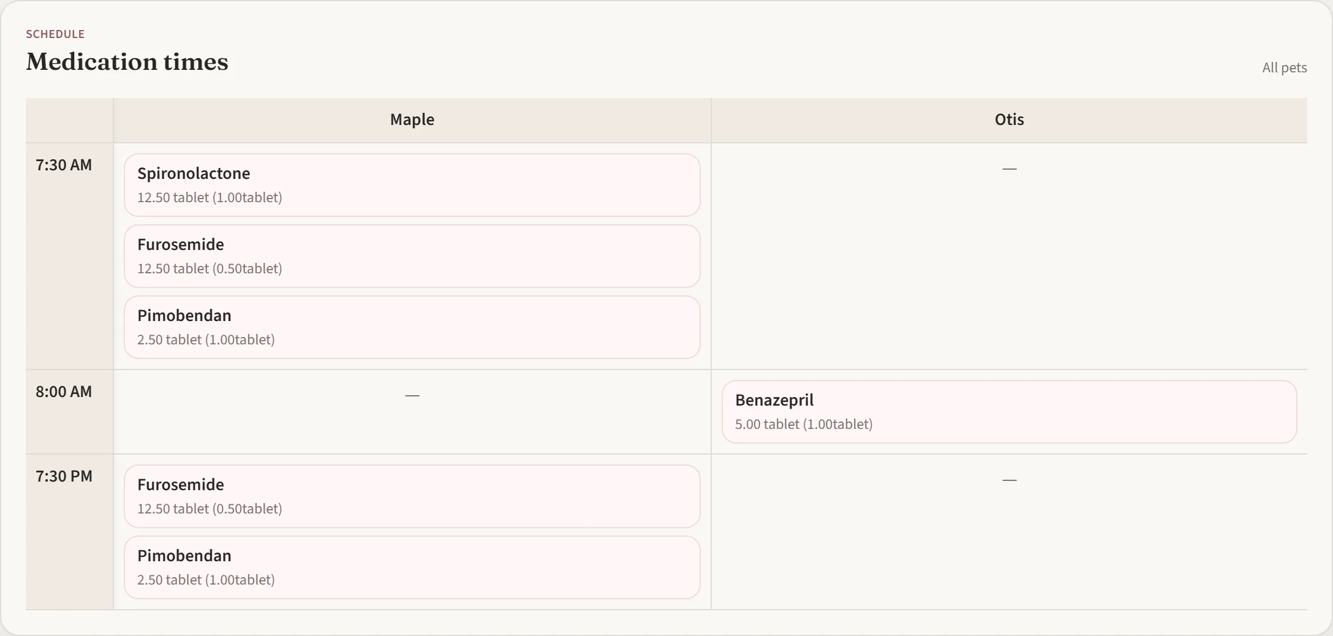This screenshot has width=1333, height=636.
Task: Select the 7:30 PM Pimobendan card
Action: tap(412, 567)
